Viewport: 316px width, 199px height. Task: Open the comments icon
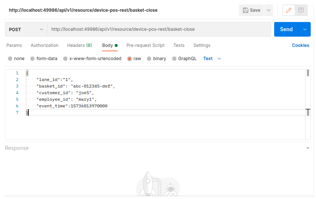(301, 10)
